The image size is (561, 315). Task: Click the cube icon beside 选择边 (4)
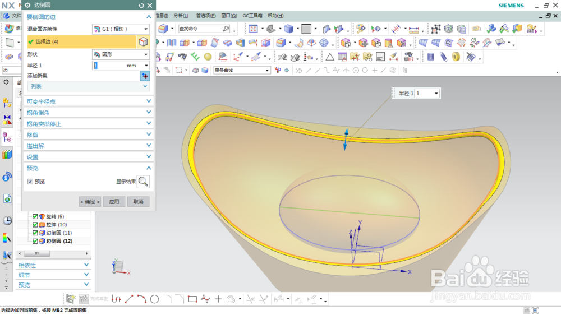143,42
